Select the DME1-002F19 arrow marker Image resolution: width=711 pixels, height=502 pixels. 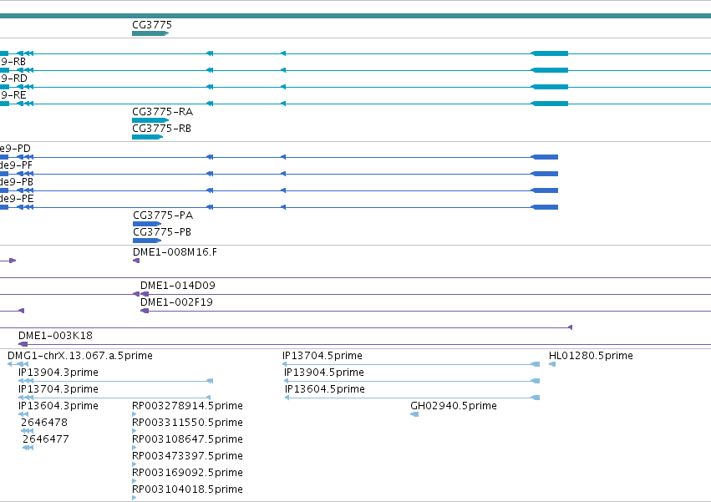(145, 311)
